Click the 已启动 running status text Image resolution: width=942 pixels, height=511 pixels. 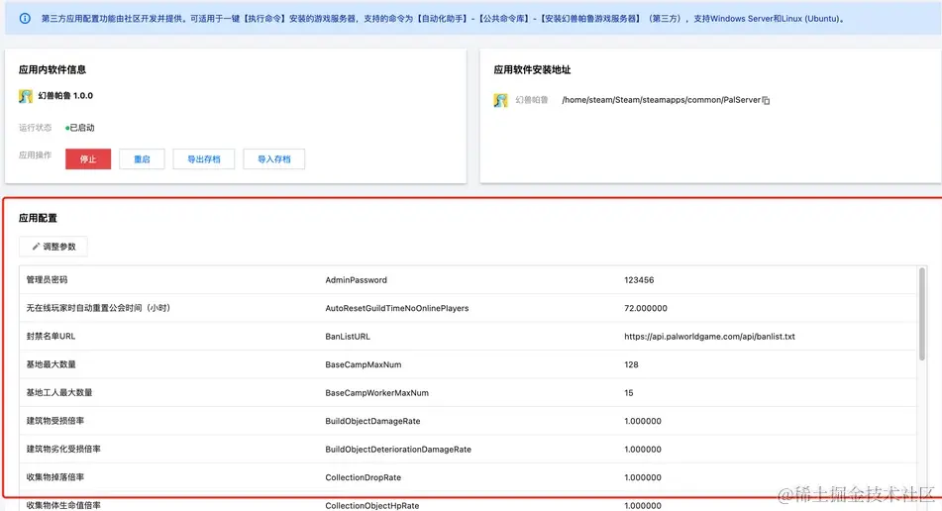(x=80, y=128)
